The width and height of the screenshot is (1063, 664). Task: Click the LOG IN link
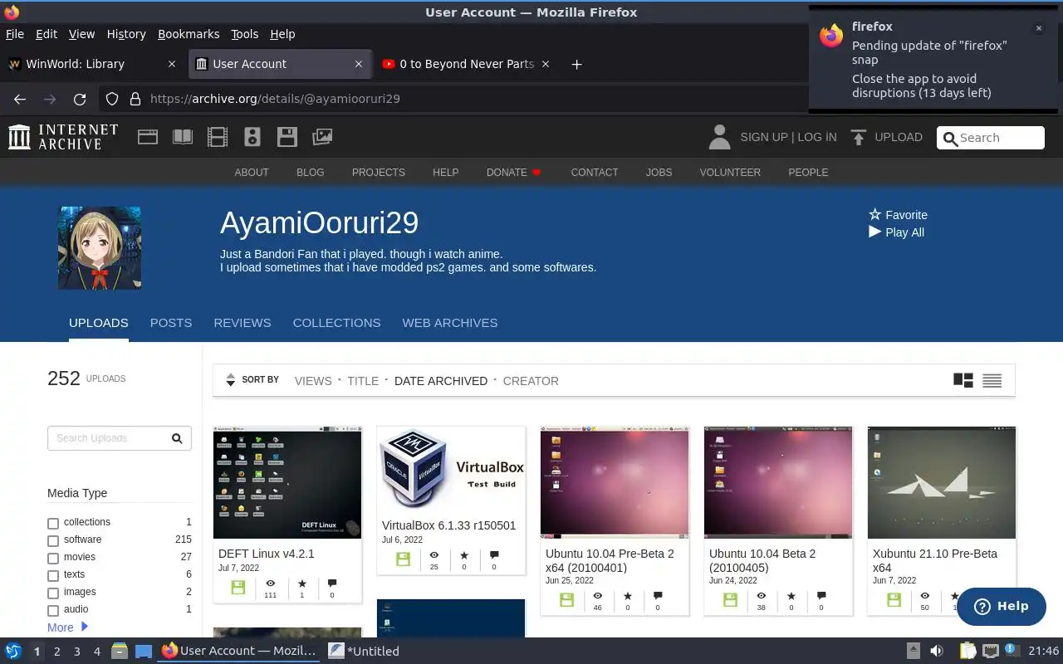(x=817, y=137)
